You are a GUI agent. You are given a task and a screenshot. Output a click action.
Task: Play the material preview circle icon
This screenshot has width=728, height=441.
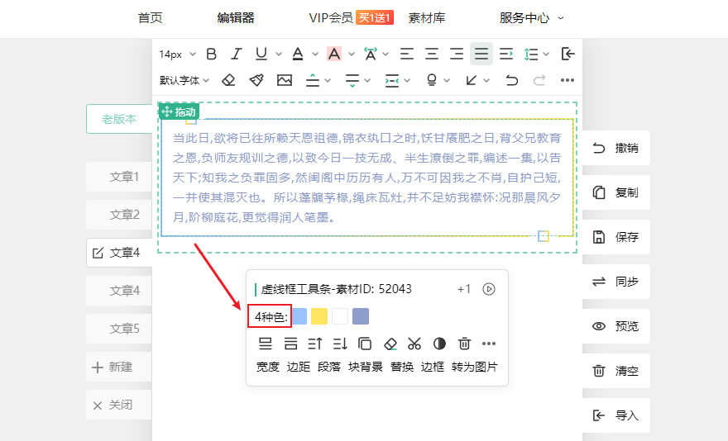489,289
